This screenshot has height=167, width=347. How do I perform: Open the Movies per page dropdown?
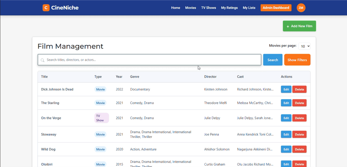point(304,46)
